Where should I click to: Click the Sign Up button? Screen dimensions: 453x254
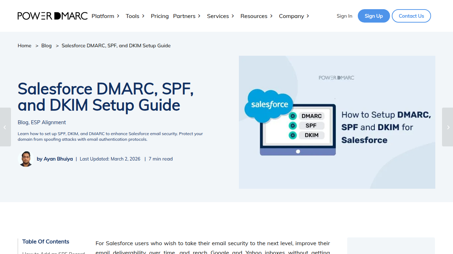click(374, 16)
